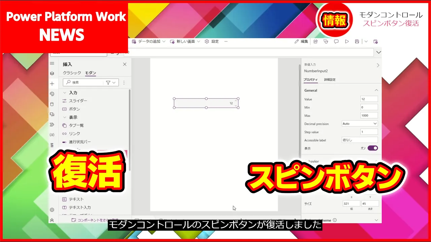Expand the theme section at panel bottom
This screenshot has height=242, width=431.
[376, 220]
